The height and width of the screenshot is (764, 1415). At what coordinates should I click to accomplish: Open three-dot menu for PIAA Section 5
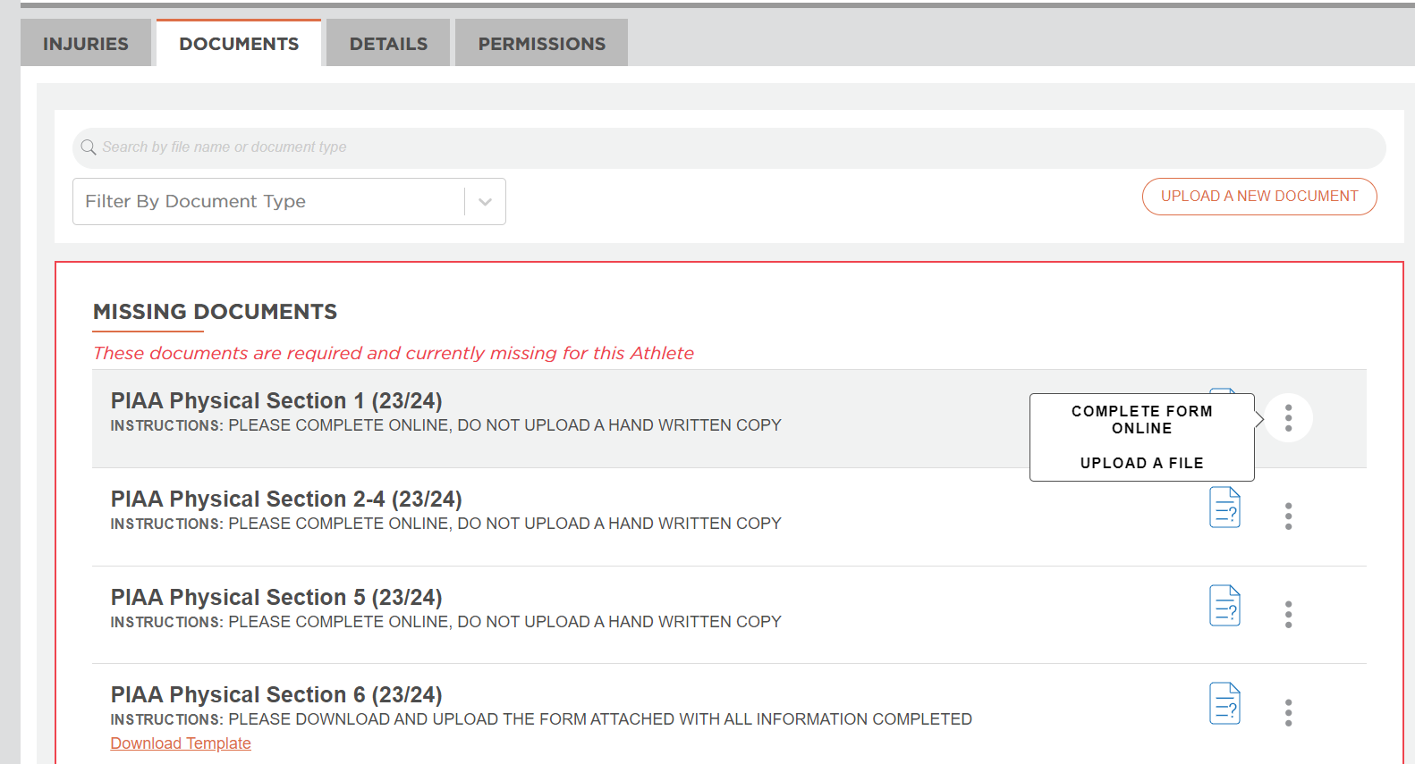tap(1288, 615)
